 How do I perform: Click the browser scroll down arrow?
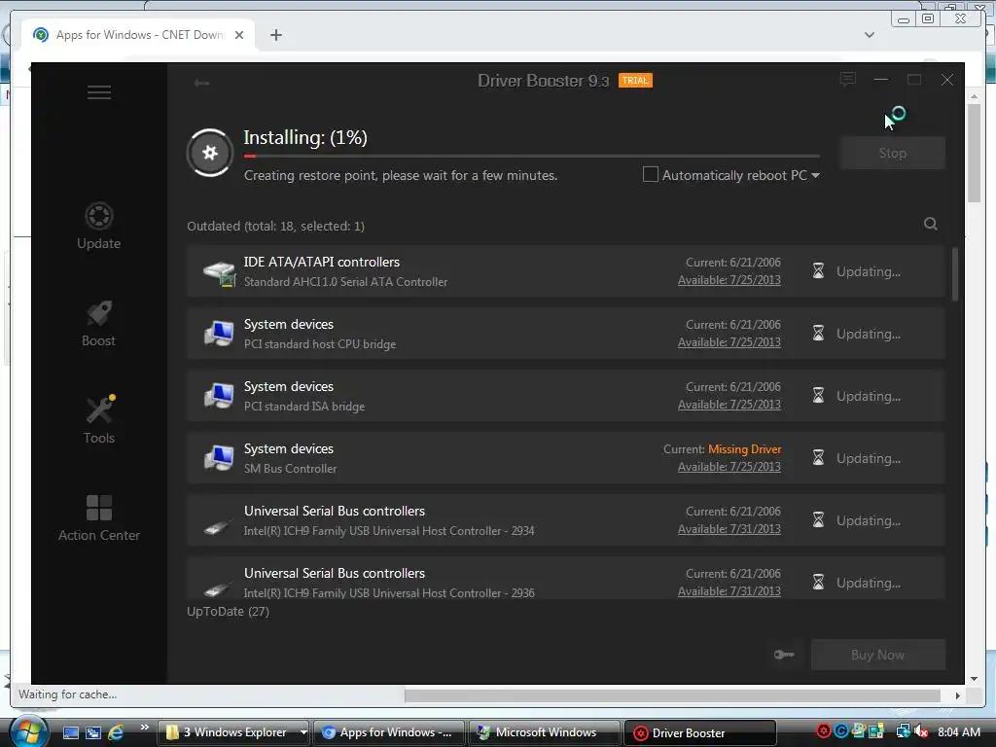pyautogui.click(x=974, y=678)
